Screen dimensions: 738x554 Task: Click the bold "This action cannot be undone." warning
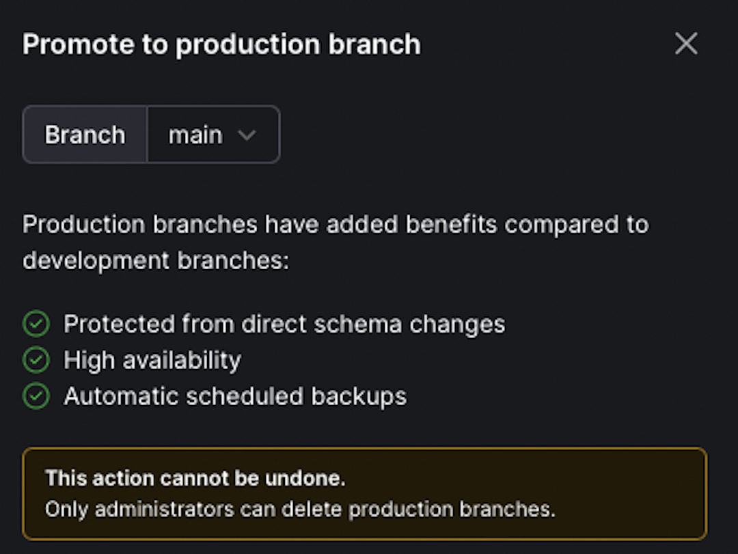(195, 478)
